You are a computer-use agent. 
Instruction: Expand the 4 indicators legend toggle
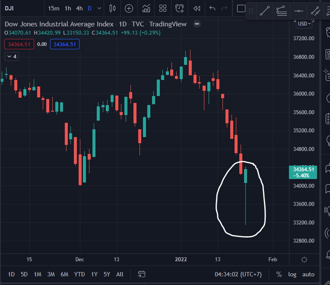click(12, 57)
